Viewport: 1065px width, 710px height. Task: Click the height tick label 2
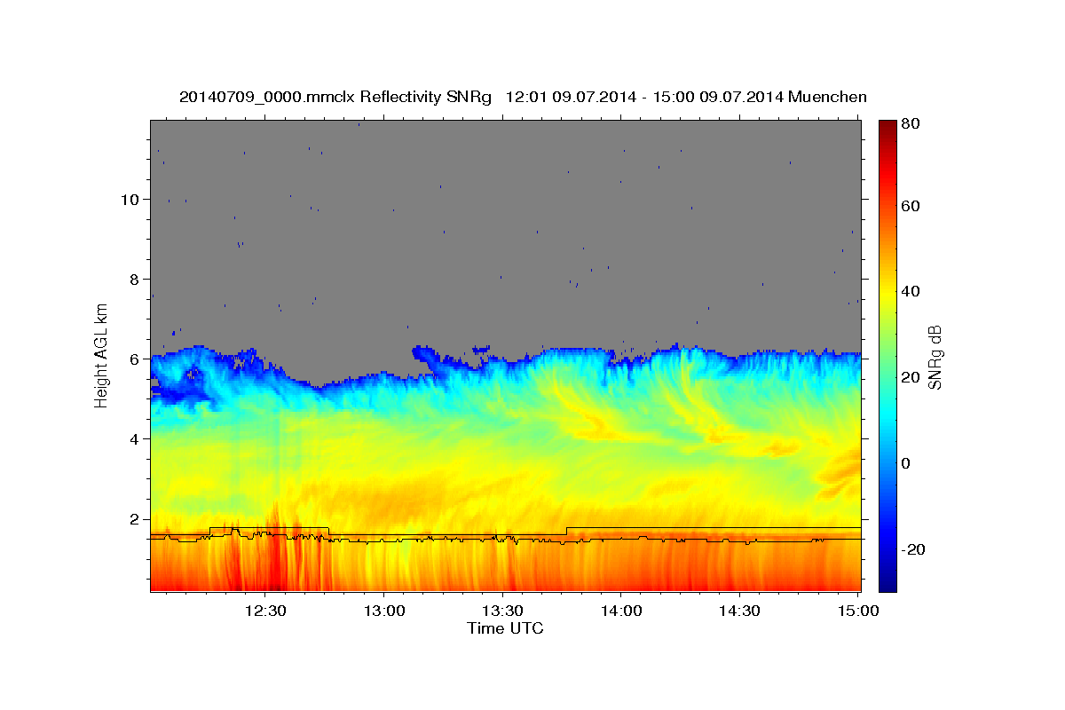132,518
